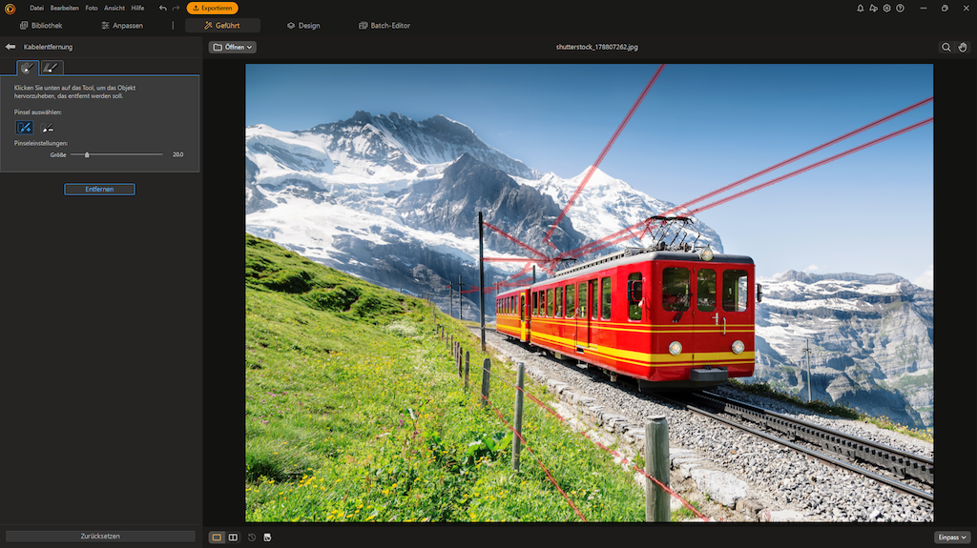977x548 pixels.
Task: Expand the Öffnen dropdown
Action: [233, 47]
